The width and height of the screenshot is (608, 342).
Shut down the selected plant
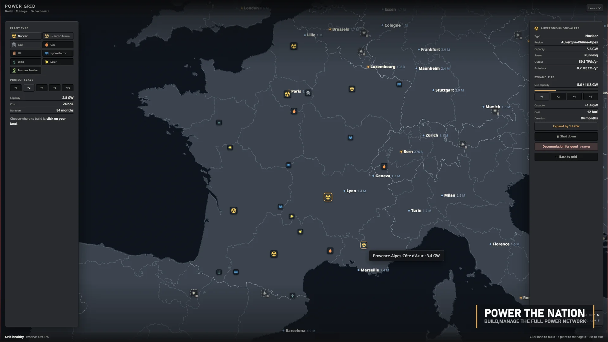(x=566, y=136)
